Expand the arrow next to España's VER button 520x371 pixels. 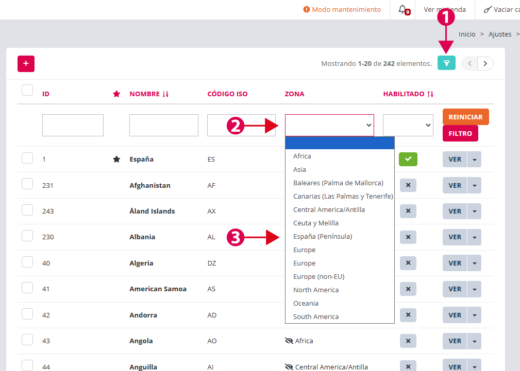475,160
